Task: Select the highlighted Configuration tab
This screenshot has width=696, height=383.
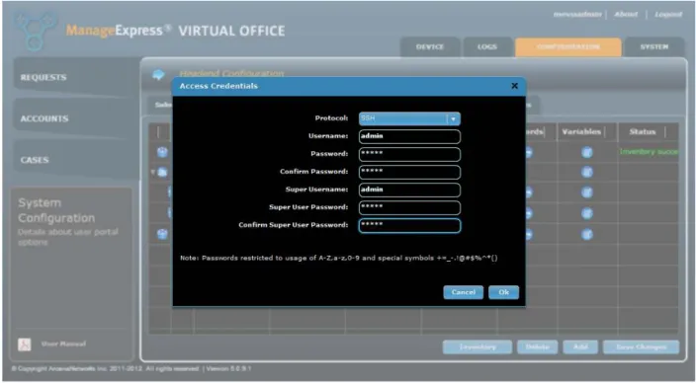Action: coord(567,47)
